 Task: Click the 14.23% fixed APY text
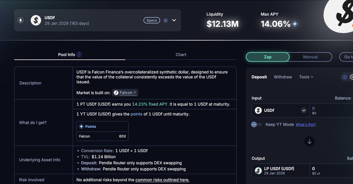click(150, 104)
